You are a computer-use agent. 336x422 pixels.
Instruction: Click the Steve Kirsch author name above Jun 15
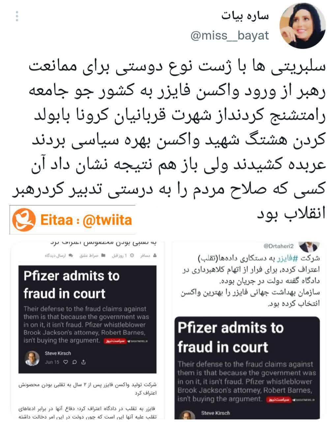58,353
